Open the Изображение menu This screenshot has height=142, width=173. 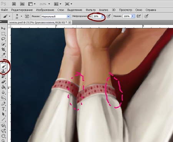pyautogui.click(x=45, y=10)
